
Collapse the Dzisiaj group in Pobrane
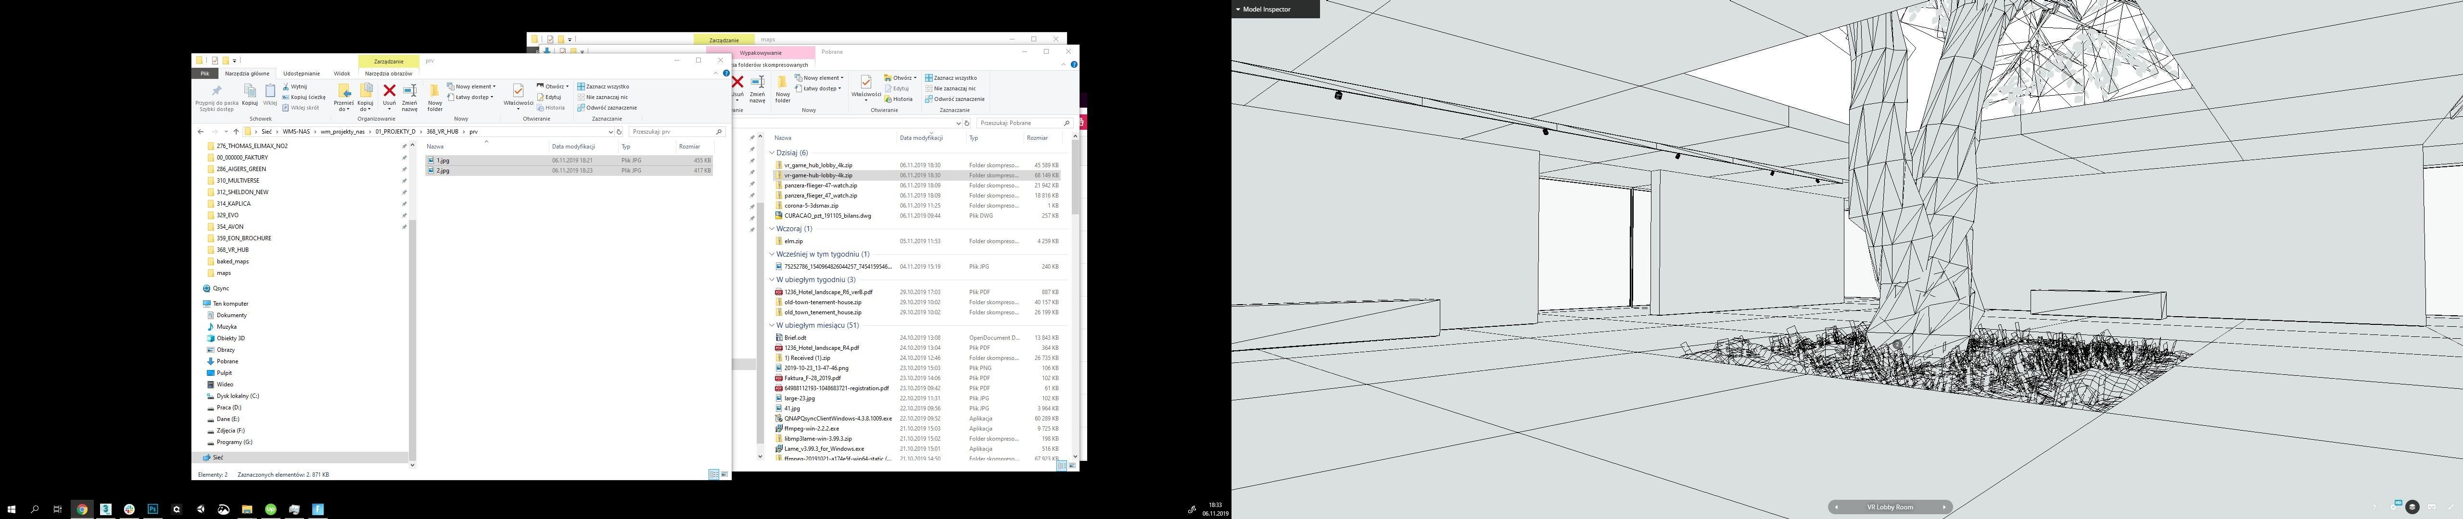[772, 153]
